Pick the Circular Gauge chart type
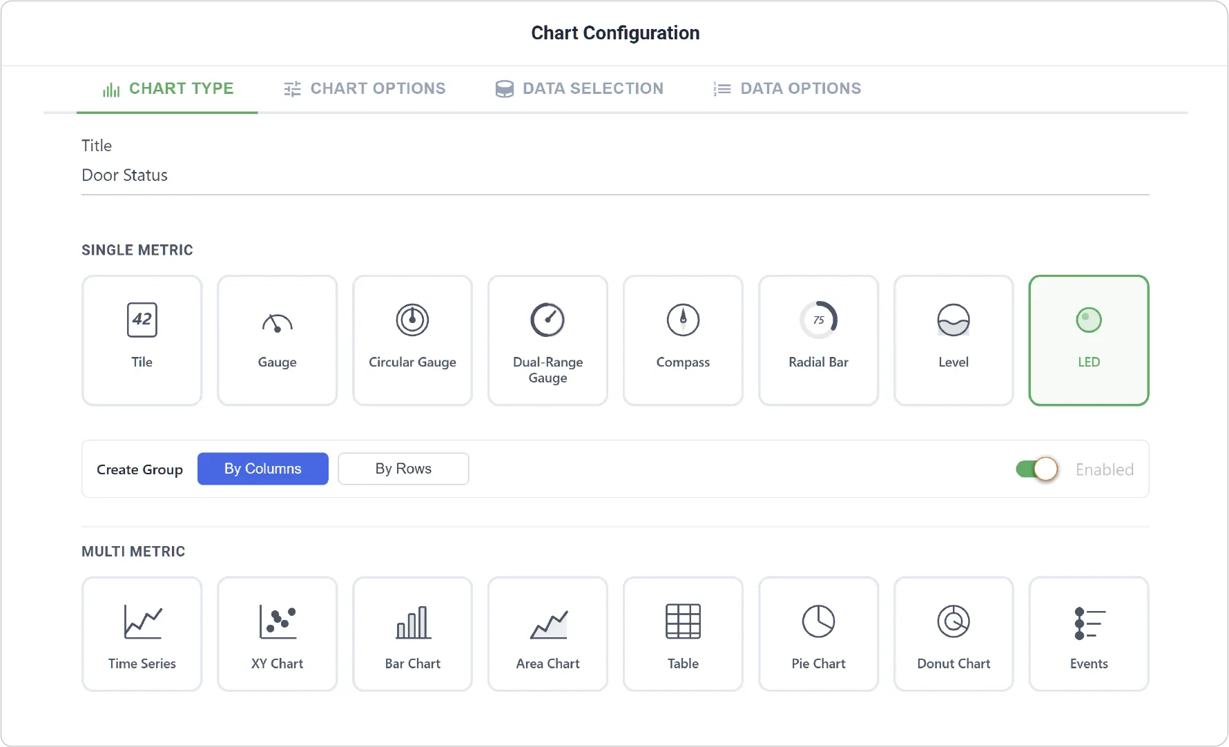The width and height of the screenshot is (1229, 747). tap(412, 340)
